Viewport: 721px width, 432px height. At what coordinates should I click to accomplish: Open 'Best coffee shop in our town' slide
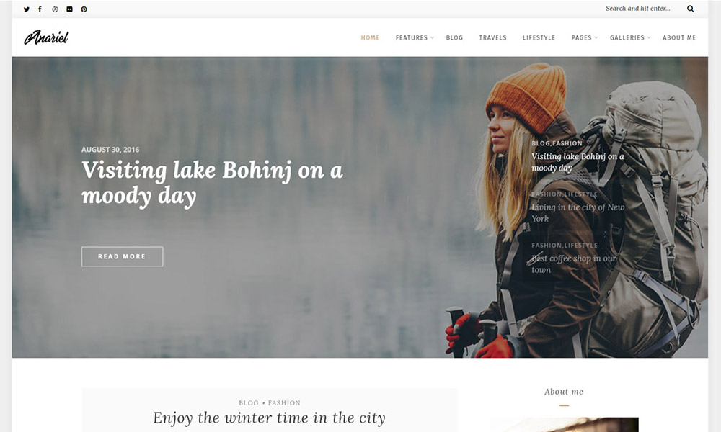tap(574, 264)
